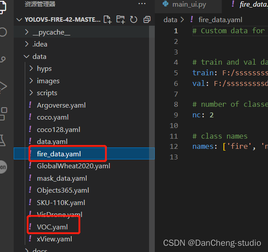Click line number 9 in the editor gutter
268x252 pixels.
pos(176,115)
